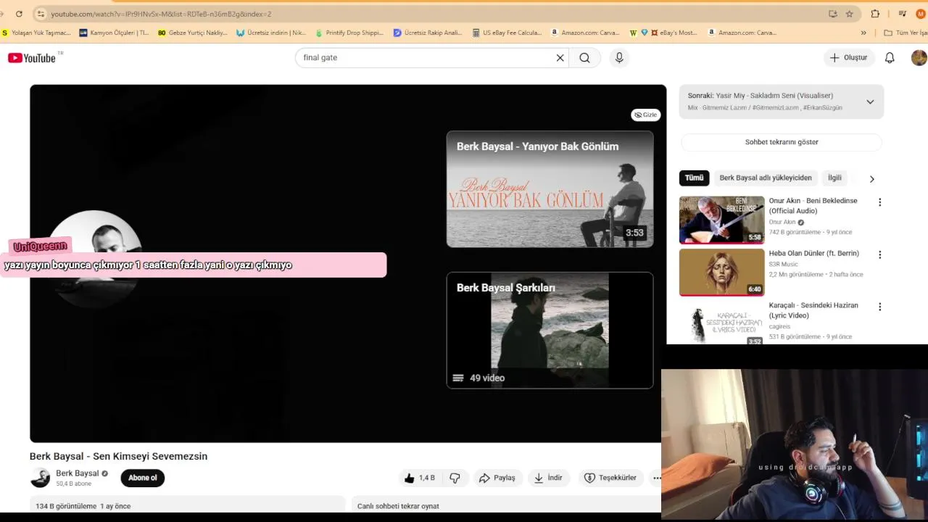The width and height of the screenshot is (928, 522).
Task: Click the site info icon in address bar
Action: [x=41, y=14]
